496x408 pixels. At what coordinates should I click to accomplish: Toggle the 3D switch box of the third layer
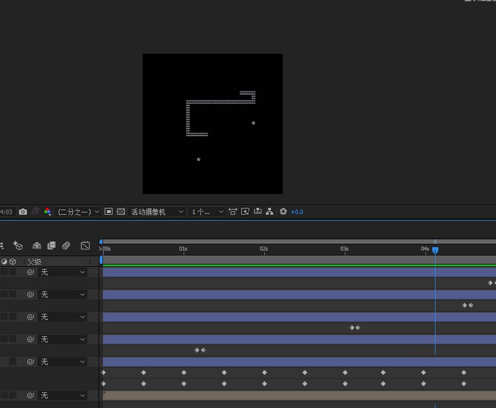pyautogui.click(x=12, y=317)
